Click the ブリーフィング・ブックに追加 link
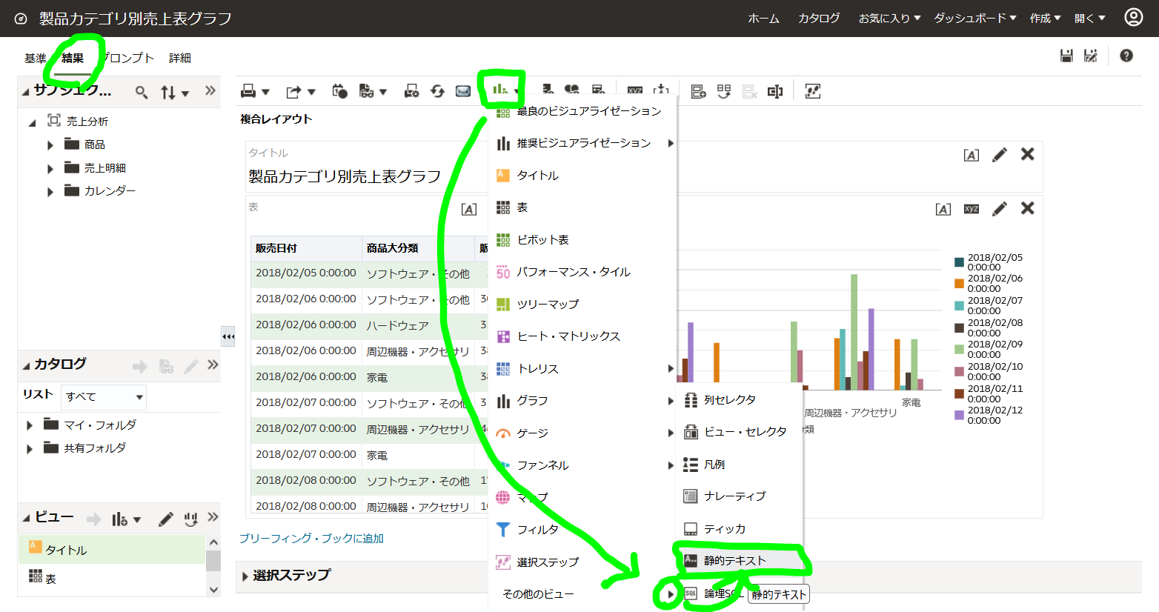1159x612 pixels. [311, 539]
